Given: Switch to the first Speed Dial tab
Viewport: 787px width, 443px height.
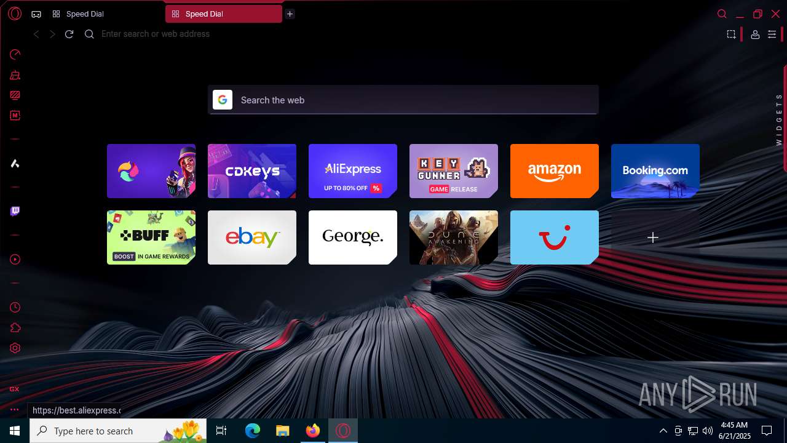Looking at the screenshot, I should 105,14.
